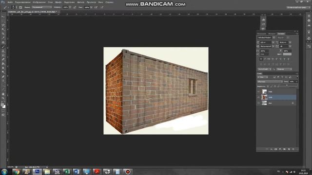Select the Healing Brush tool
The height and width of the screenshot is (175, 312).
click(3, 42)
